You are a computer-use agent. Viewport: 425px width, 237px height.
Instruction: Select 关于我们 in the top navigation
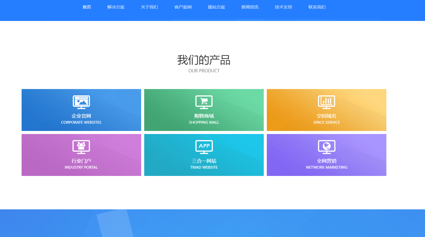pyautogui.click(x=149, y=7)
